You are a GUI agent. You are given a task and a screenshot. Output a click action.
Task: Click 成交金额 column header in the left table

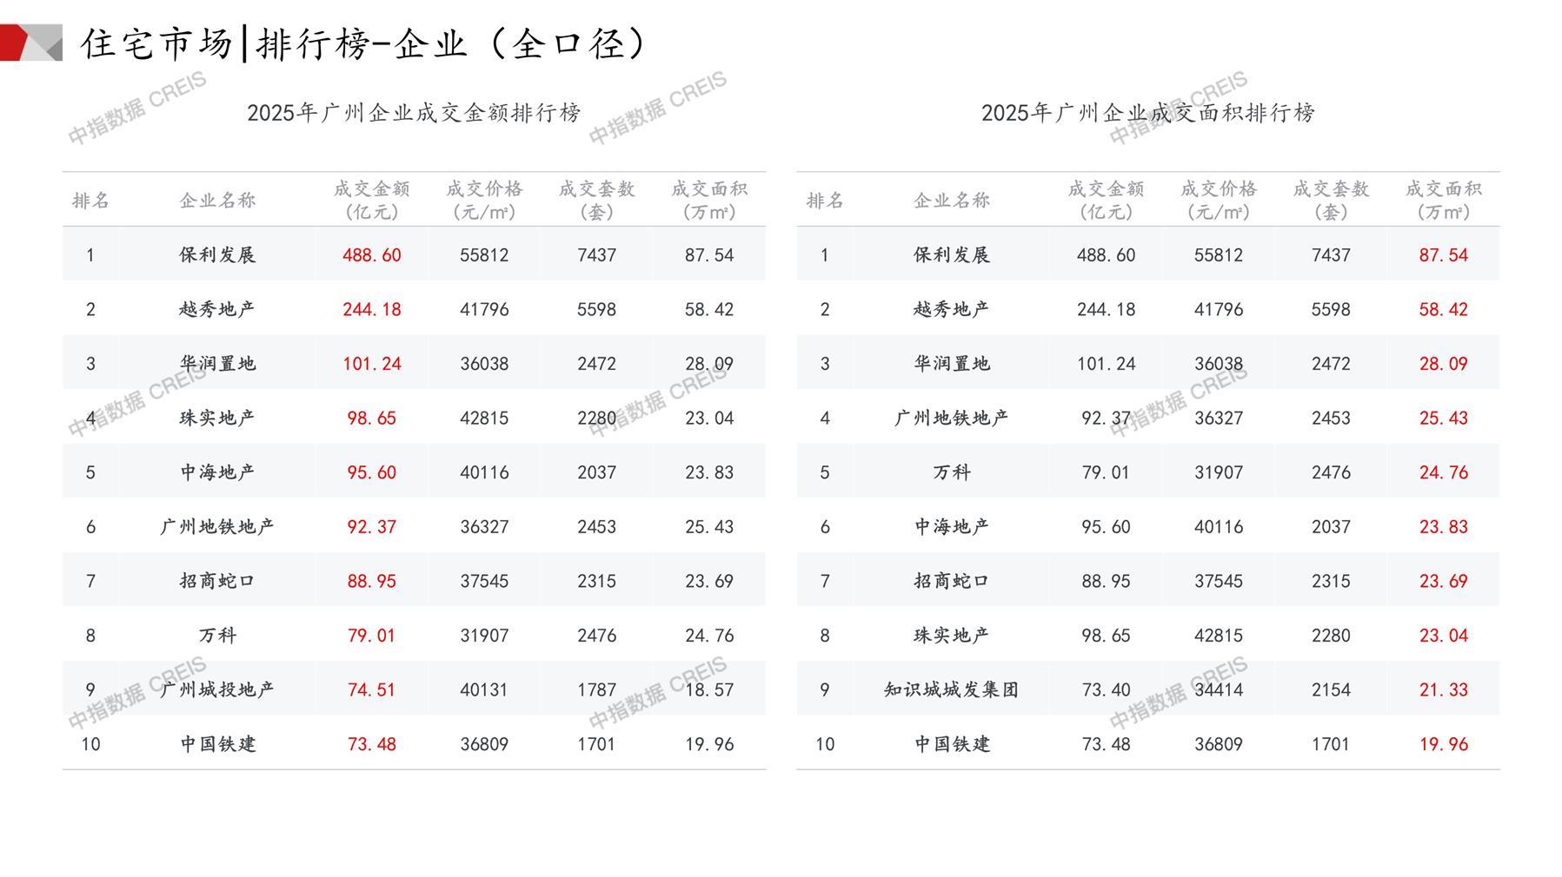click(x=371, y=200)
